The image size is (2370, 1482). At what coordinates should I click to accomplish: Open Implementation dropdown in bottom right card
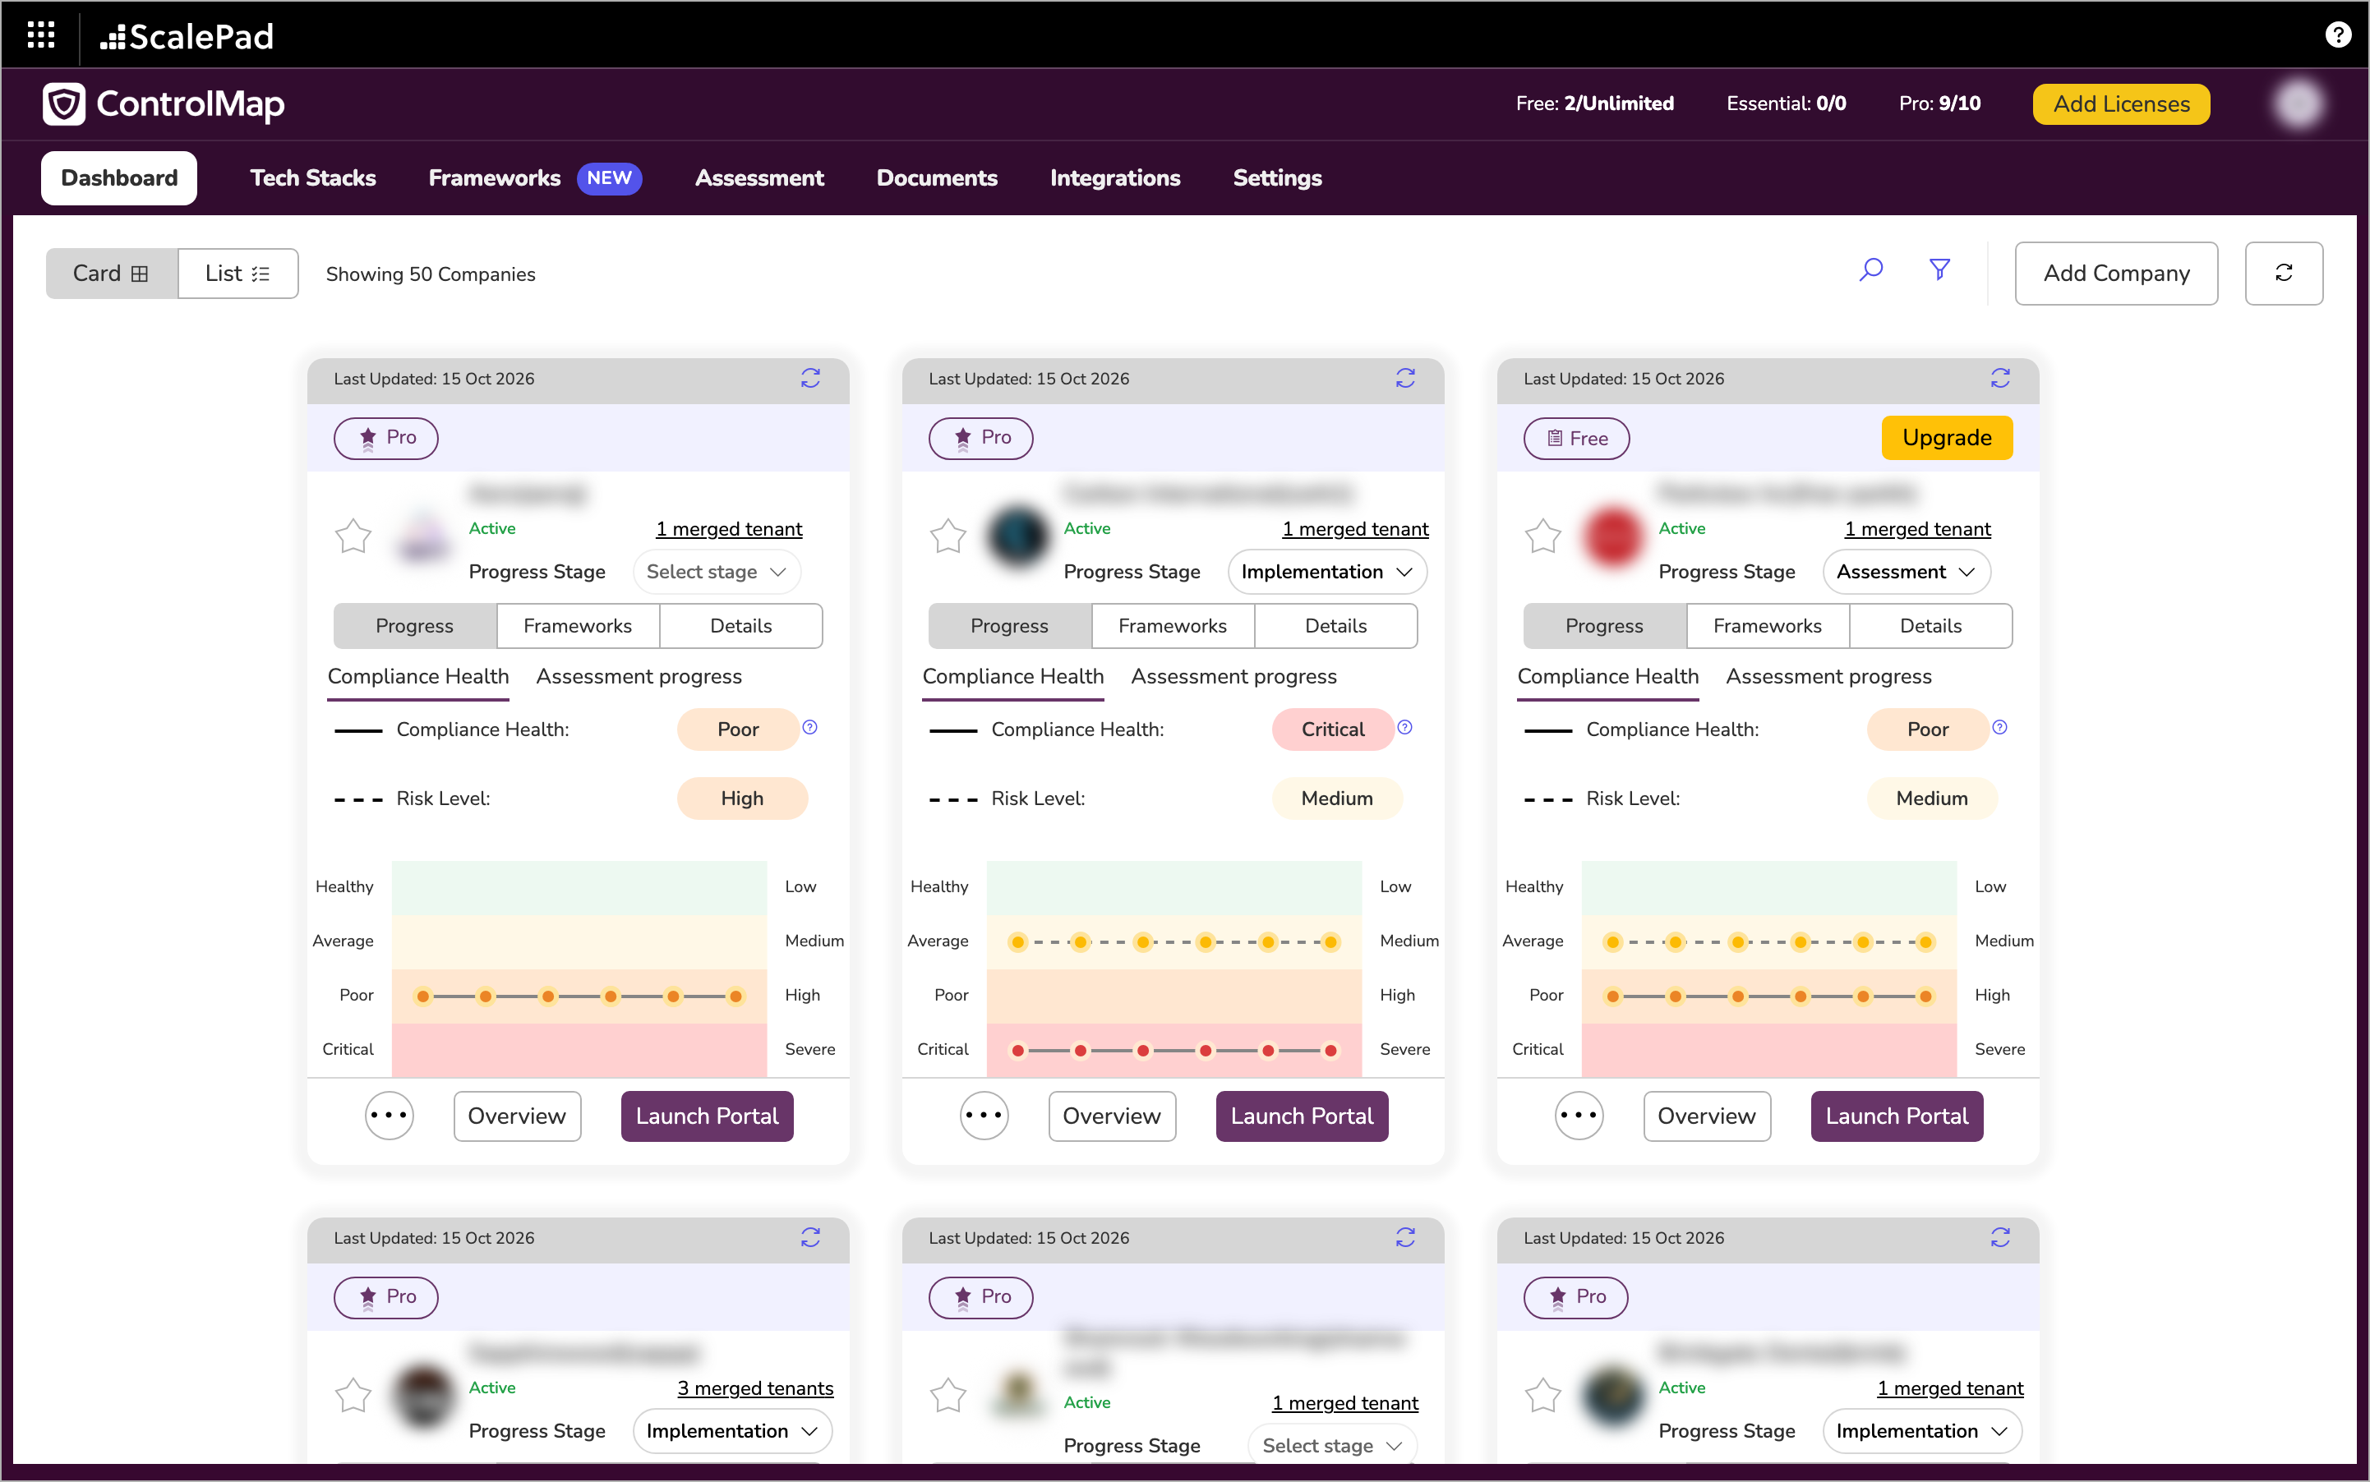tap(1922, 1431)
